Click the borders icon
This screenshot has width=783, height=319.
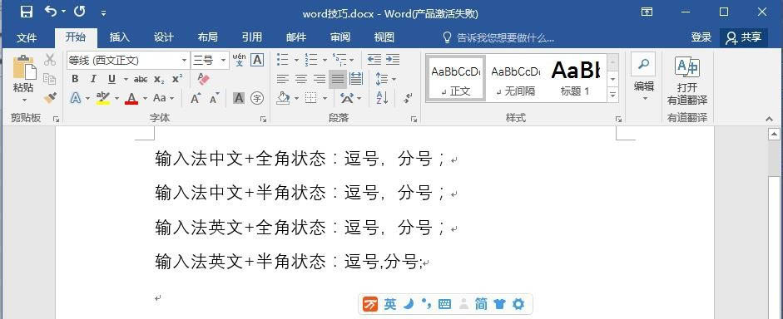(x=311, y=98)
